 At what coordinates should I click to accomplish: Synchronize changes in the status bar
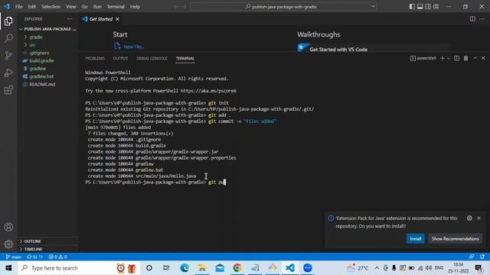click(x=34, y=257)
